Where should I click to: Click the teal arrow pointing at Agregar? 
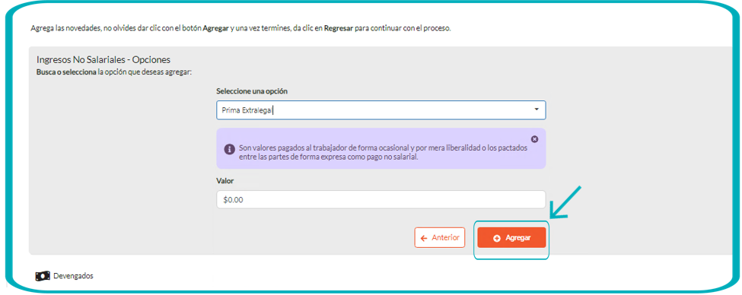[x=565, y=202]
